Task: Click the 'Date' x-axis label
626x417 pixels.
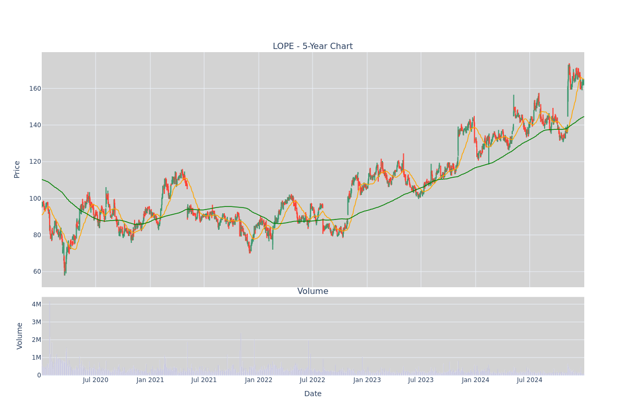Action: click(x=312, y=394)
